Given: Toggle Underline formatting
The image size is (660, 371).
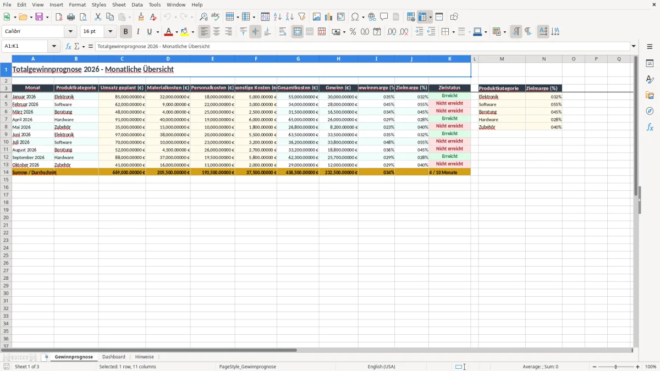Looking at the screenshot, I should [149, 32].
